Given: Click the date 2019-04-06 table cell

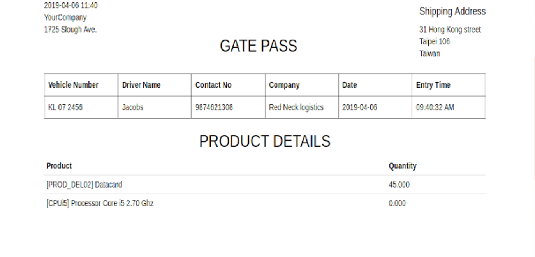Looking at the screenshot, I should (375, 107).
